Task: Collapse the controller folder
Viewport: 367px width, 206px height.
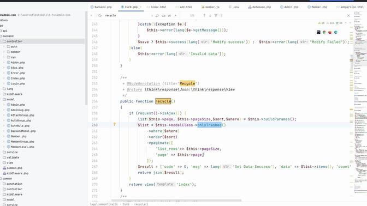Action: coord(1,41)
